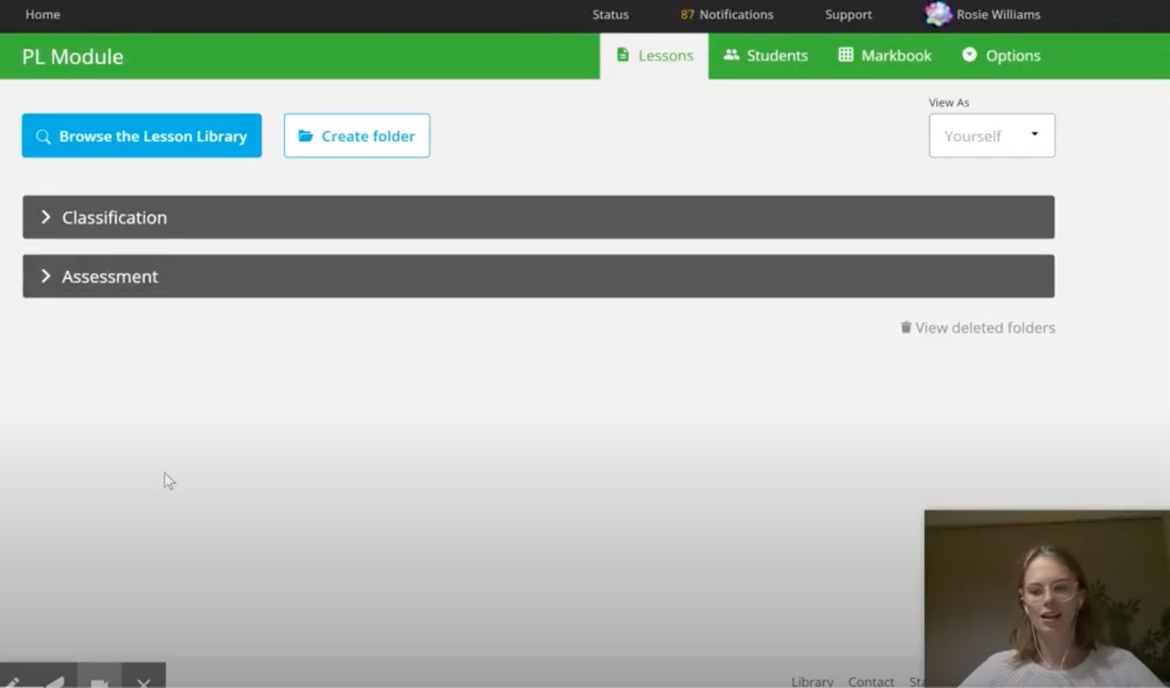Close the recording toolbar with the X
The image size is (1170, 688).
point(143,681)
